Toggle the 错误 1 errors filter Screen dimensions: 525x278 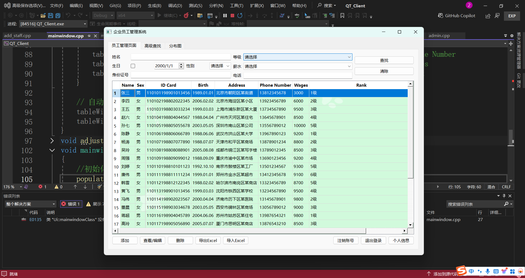click(x=71, y=204)
